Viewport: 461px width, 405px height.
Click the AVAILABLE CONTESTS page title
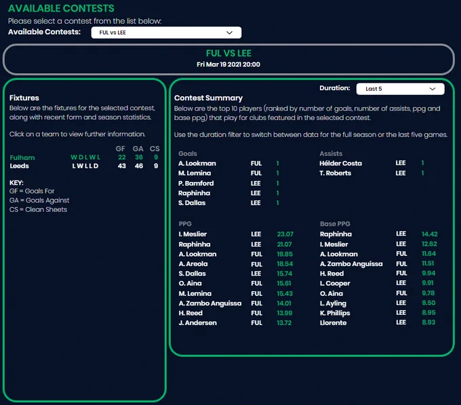61,9
